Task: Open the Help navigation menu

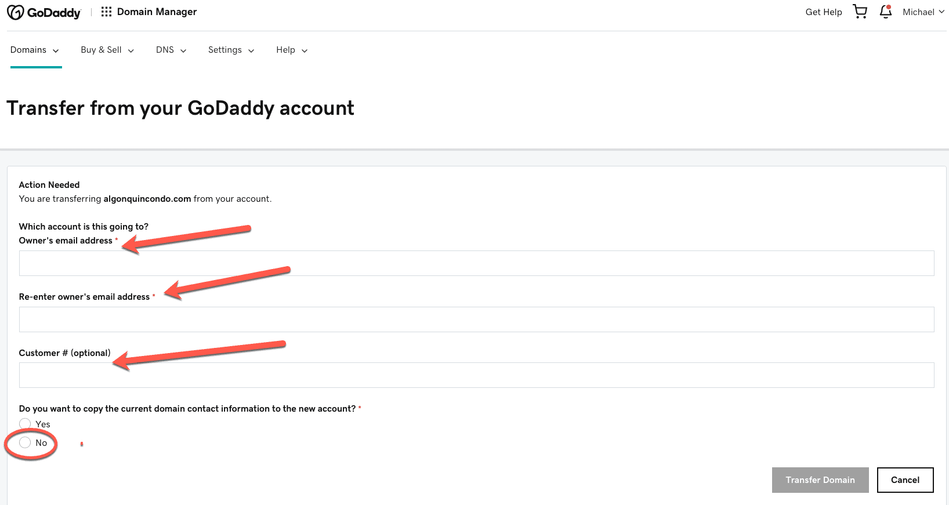Action: click(292, 50)
